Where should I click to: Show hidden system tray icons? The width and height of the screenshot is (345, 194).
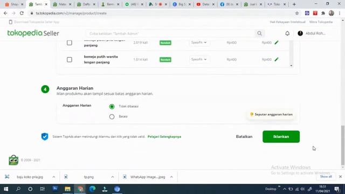pyautogui.click(x=285, y=189)
